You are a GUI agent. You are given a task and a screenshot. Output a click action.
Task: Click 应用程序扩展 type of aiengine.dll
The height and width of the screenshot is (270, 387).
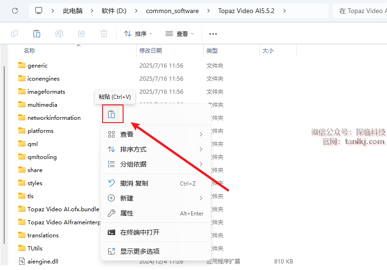pyautogui.click(x=223, y=261)
